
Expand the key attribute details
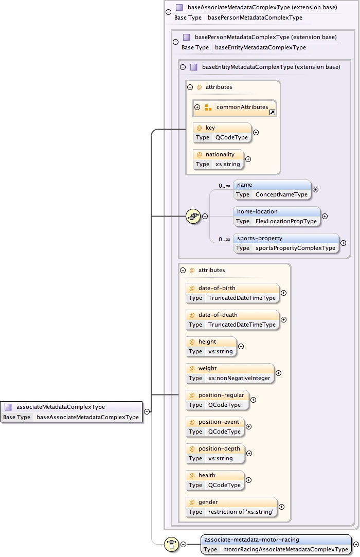[x=256, y=132]
